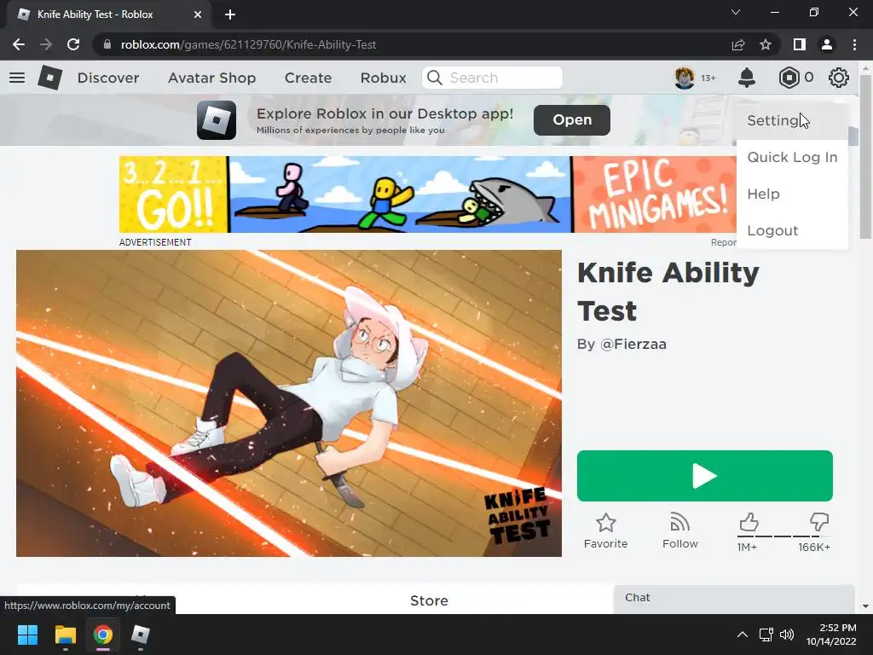
Task: View site security lock info
Action: (107, 44)
